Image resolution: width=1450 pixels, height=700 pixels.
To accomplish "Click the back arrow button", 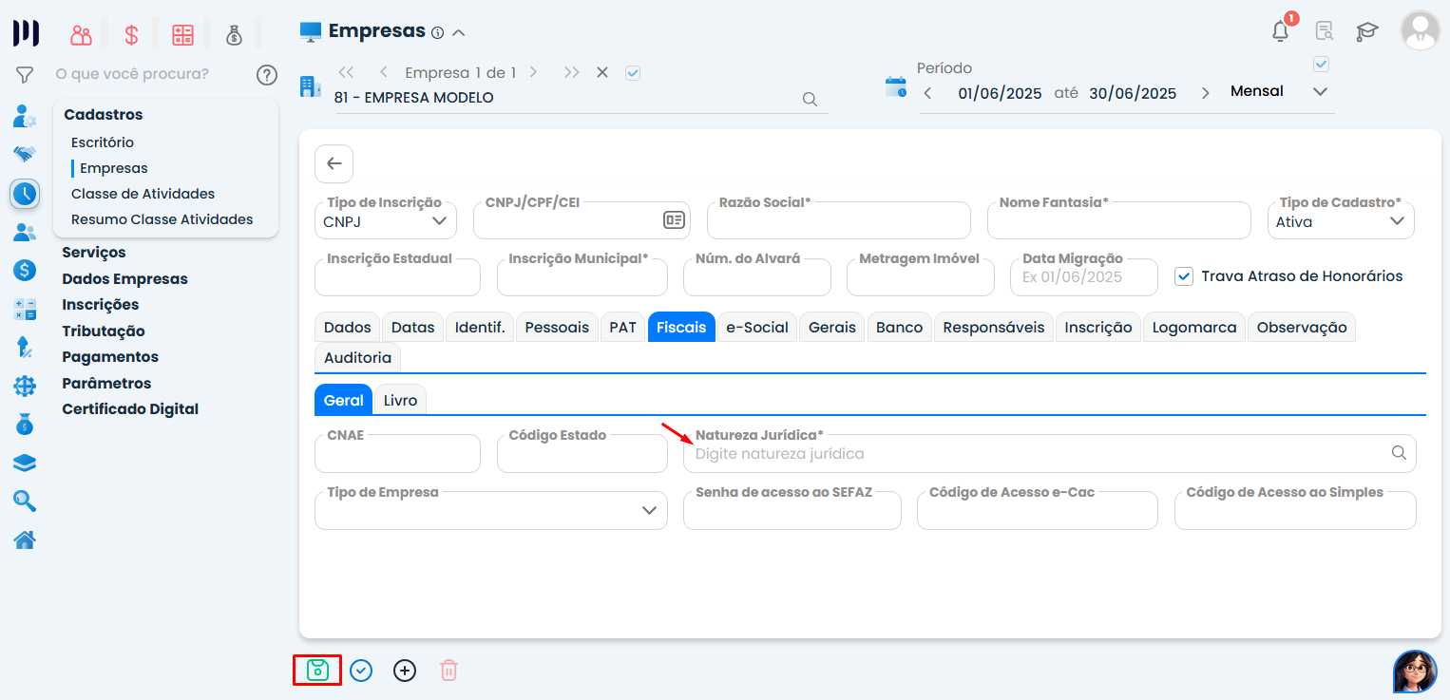I will click(334, 163).
